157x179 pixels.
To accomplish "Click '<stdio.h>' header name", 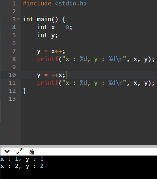I will point(71,3).
